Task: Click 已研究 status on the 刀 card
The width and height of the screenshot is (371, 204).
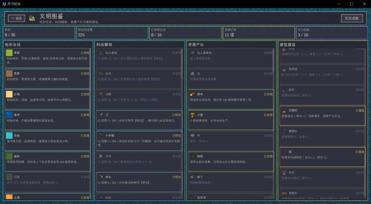Action: (177, 115)
